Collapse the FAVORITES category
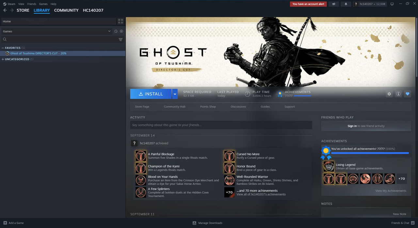This screenshot has width=418, height=228. click(3, 48)
